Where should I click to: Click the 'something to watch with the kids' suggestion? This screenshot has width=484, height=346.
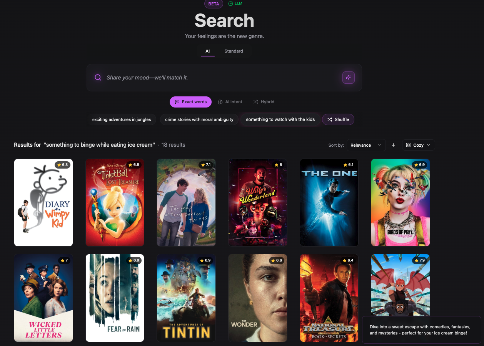tap(280, 119)
